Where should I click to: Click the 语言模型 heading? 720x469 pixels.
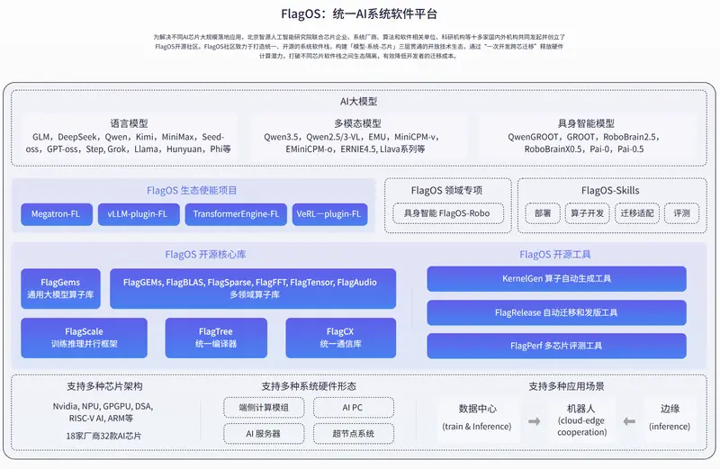pos(129,123)
